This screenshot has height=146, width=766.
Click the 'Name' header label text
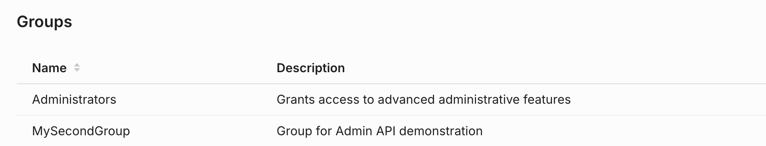[x=49, y=68]
